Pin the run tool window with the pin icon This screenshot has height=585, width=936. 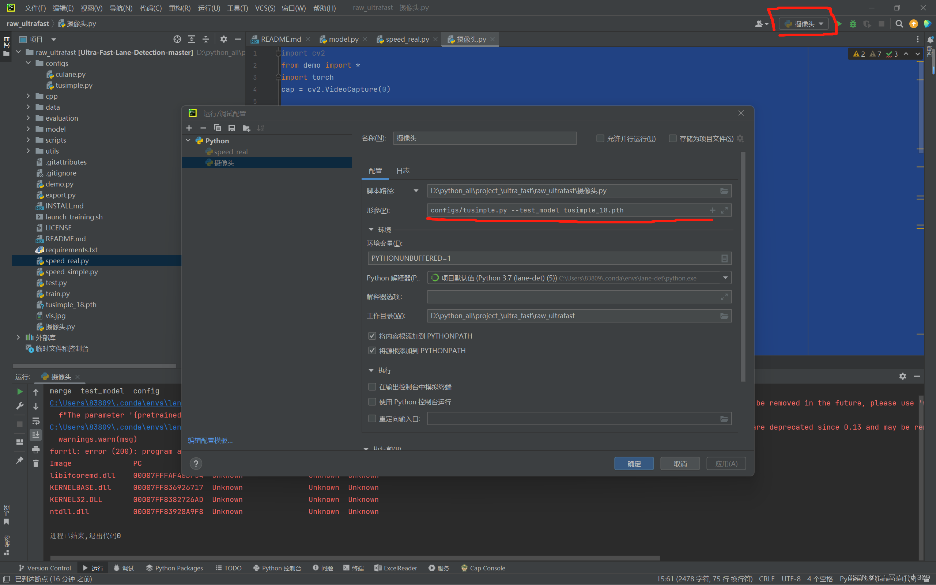(20, 460)
